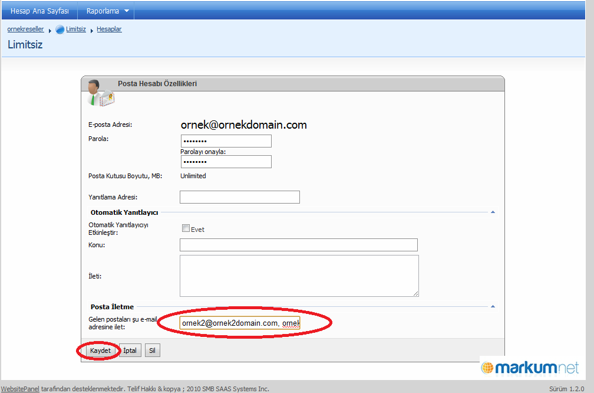Viewport: 594px width, 393px height.
Task: Click the mail forwarding address field
Action: (x=240, y=323)
